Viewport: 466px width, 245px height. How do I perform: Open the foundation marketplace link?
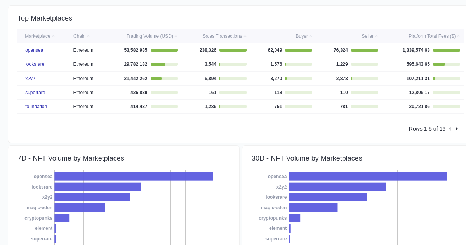(36, 106)
